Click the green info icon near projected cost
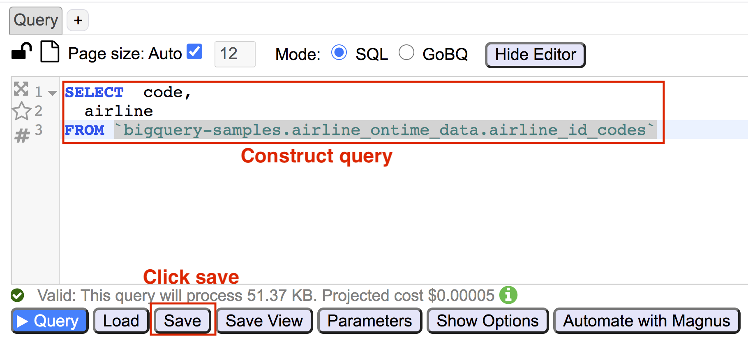Screen dimensions: 748x347 point(508,295)
